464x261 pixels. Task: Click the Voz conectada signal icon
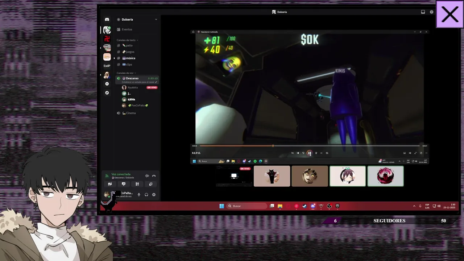(x=107, y=176)
